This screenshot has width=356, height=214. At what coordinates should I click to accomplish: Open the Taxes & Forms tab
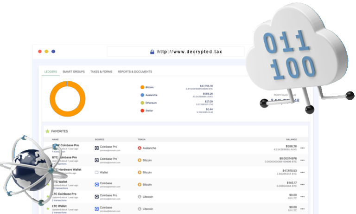pos(101,72)
